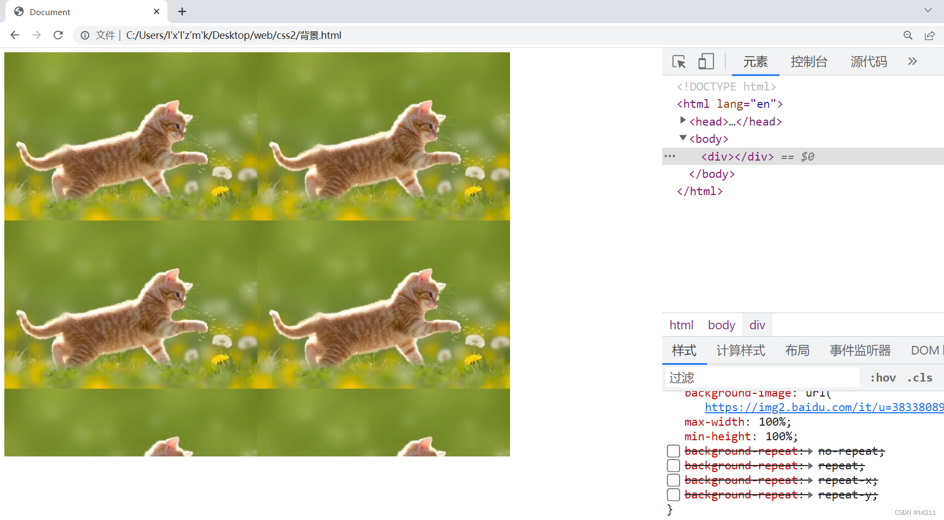Open the 元素 (Elements) tab
This screenshot has width=944, height=520.
(x=755, y=61)
